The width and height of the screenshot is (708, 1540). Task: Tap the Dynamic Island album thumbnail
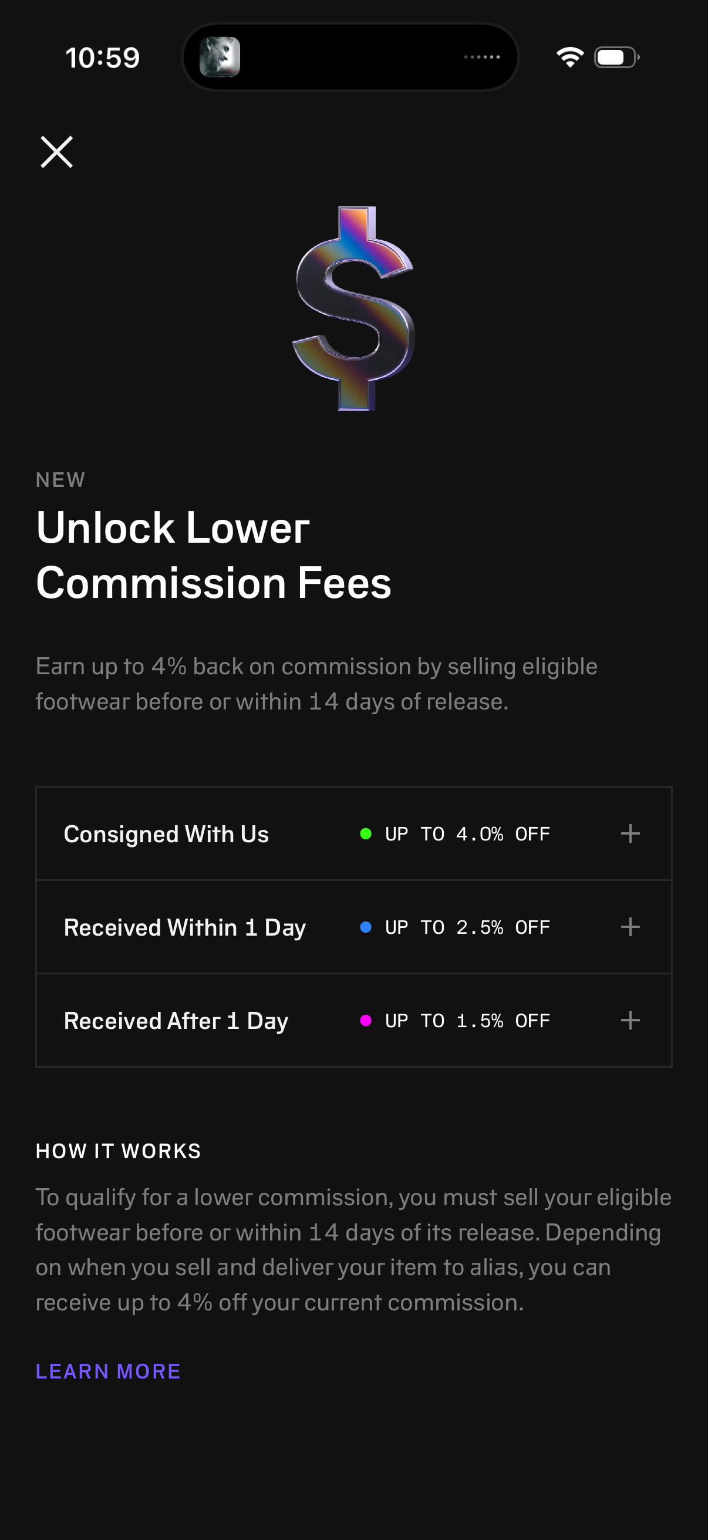tap(220, 58)
